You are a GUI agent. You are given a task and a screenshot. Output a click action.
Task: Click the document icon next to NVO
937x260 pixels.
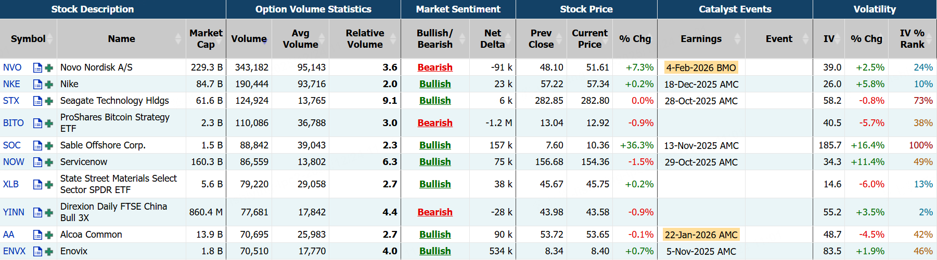(37, 67)
